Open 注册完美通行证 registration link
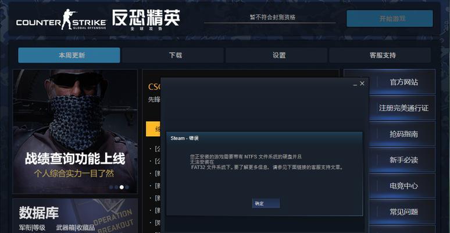 click(x=402, y=108)
